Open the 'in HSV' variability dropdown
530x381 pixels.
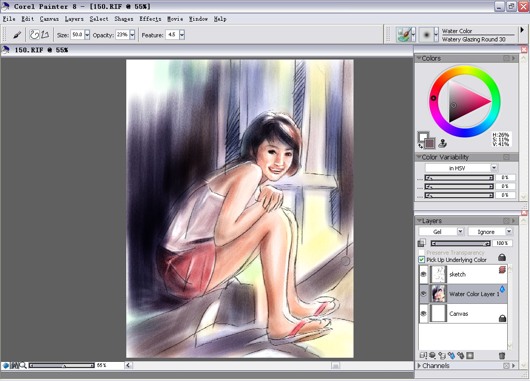(x=494, y=168)
